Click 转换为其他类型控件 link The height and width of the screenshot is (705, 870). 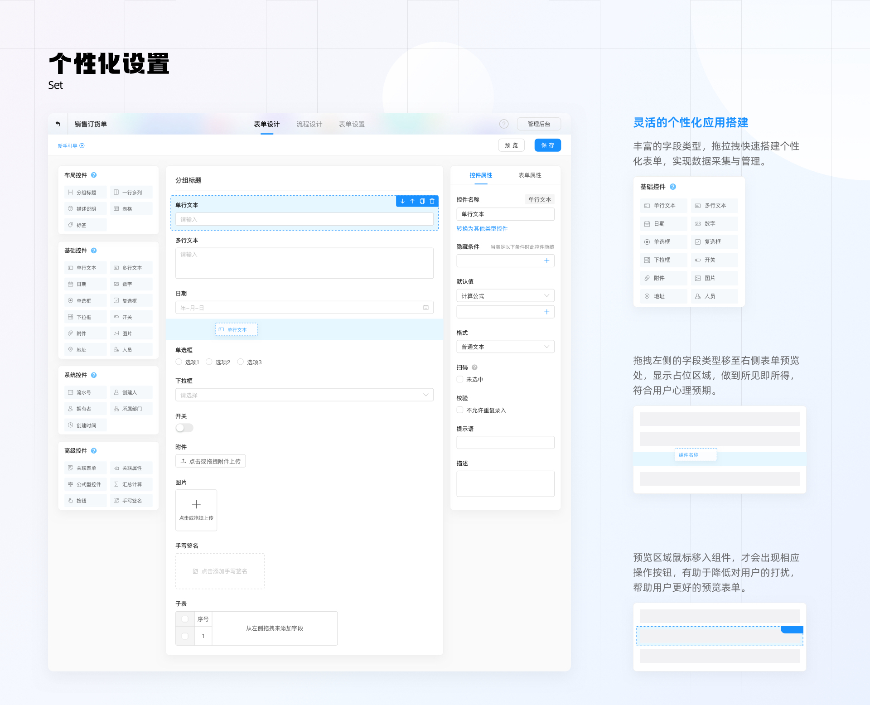(482, 228)
